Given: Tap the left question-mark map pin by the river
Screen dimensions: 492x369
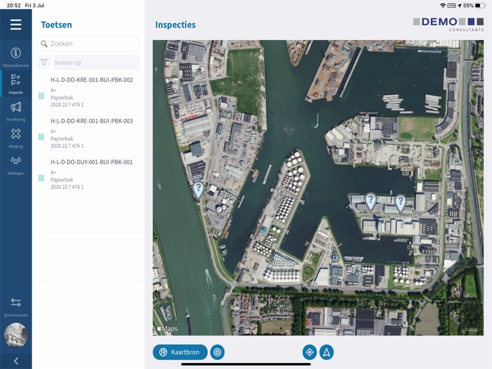Looking at the screenshot, I should 198,189.
